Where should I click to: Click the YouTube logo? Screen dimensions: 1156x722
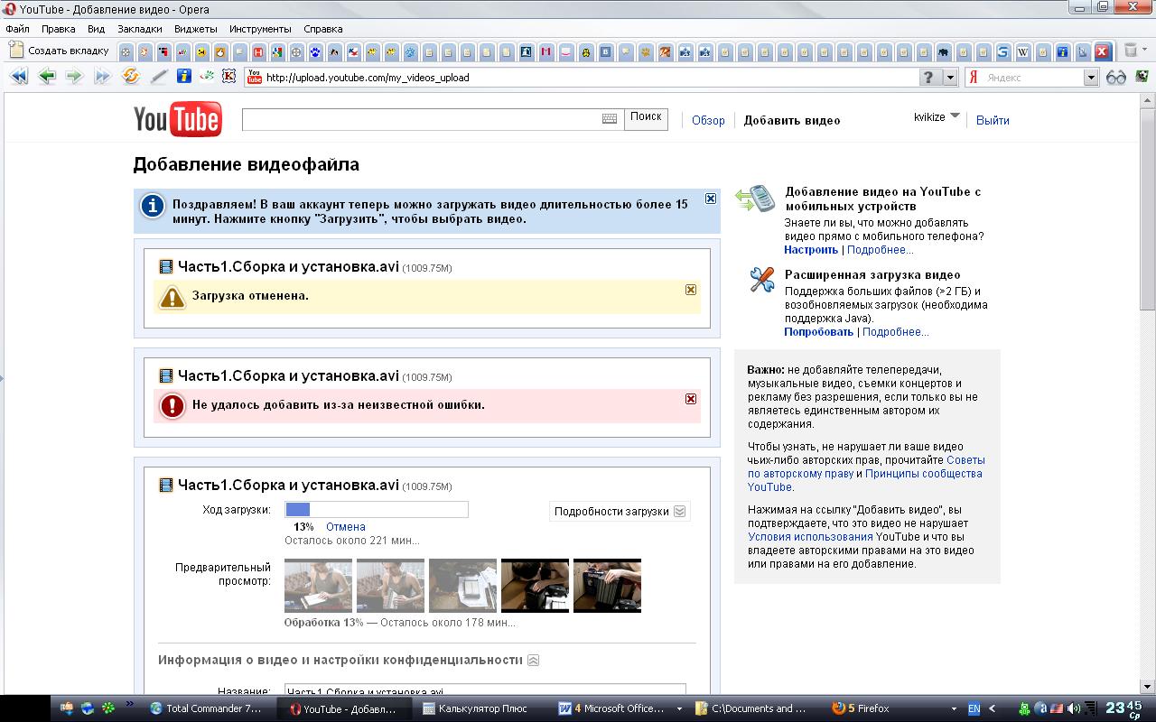[177, 120]
